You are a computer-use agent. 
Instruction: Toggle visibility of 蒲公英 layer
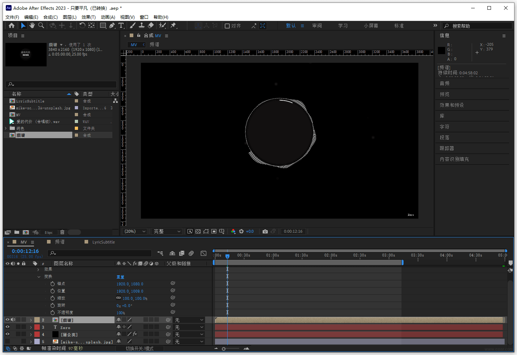7,334
